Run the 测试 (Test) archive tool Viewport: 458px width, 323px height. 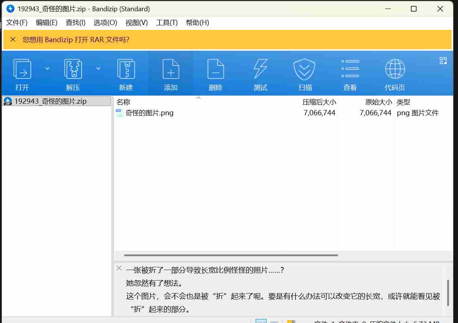260,74
